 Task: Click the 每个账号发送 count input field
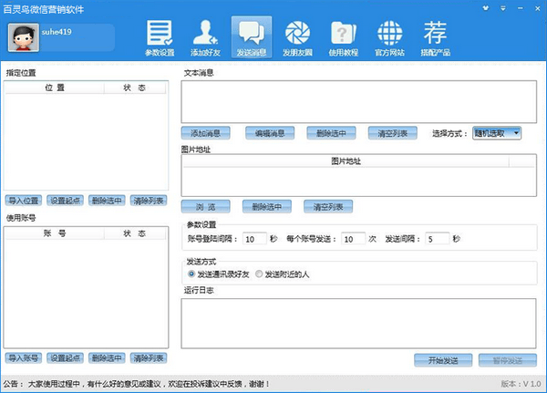tap(352, 239)
